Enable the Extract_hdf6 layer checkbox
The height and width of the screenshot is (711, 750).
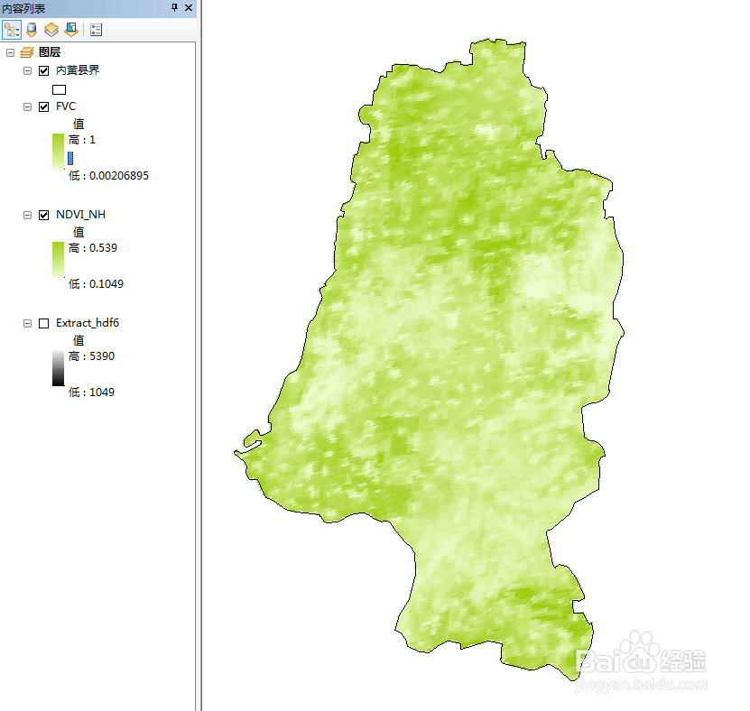click(x=43, y=324)
